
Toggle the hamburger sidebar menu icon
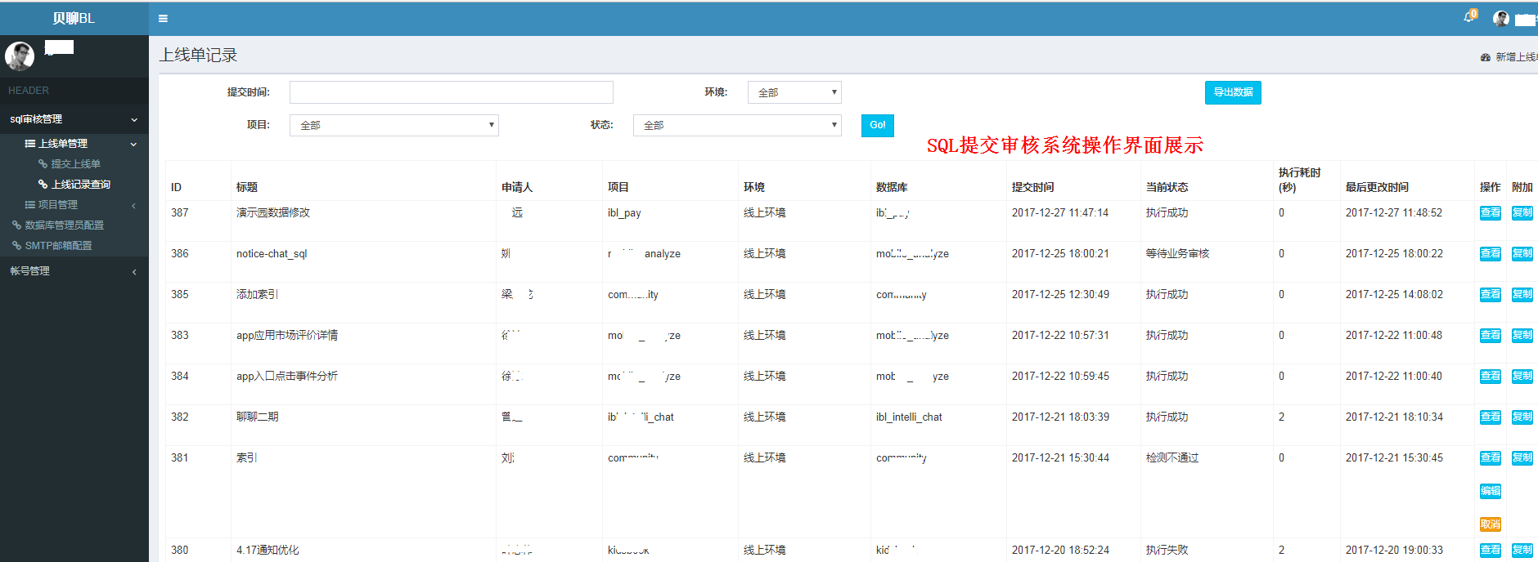(x=163, y=18)
